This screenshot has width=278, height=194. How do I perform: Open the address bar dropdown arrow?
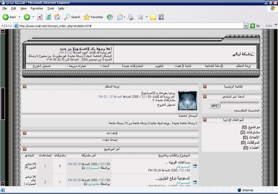click(246, 26)
